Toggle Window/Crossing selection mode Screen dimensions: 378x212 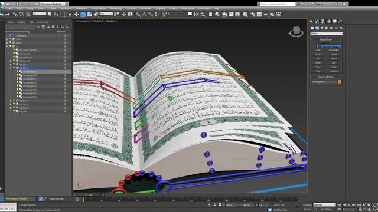coord(69,15)
